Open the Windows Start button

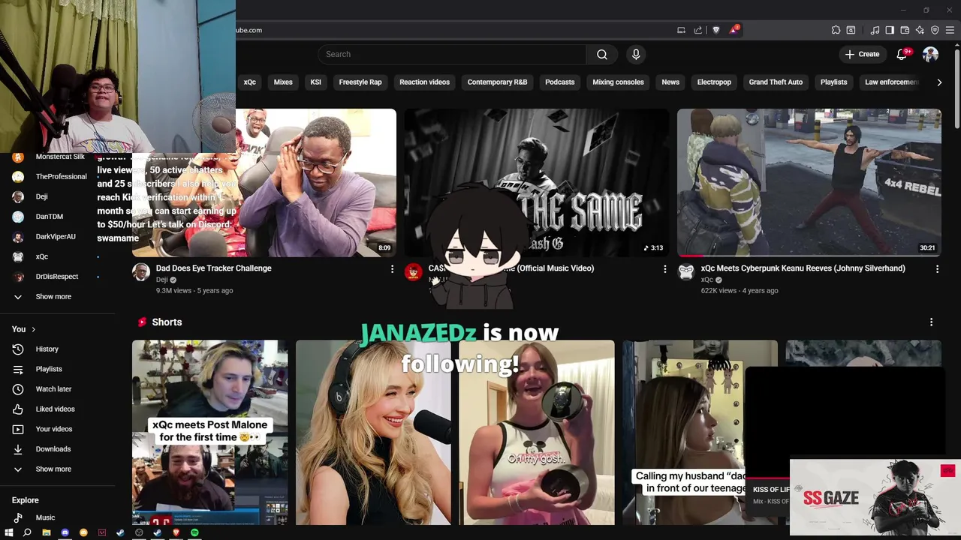(x=8, y=532)
